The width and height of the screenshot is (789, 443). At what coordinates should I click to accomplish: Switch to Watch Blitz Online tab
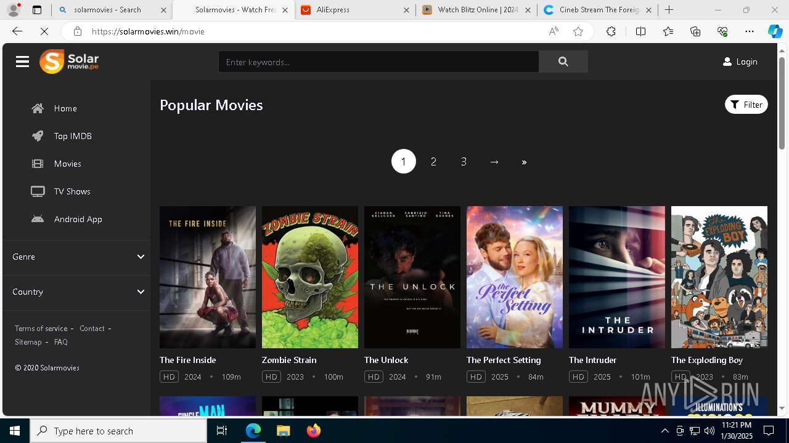point(477,10)
